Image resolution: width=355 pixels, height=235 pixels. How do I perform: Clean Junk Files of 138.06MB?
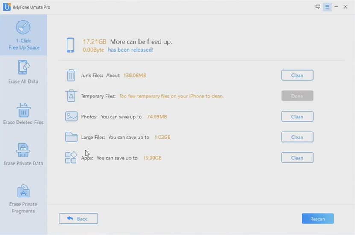click(x=297, y=75)
